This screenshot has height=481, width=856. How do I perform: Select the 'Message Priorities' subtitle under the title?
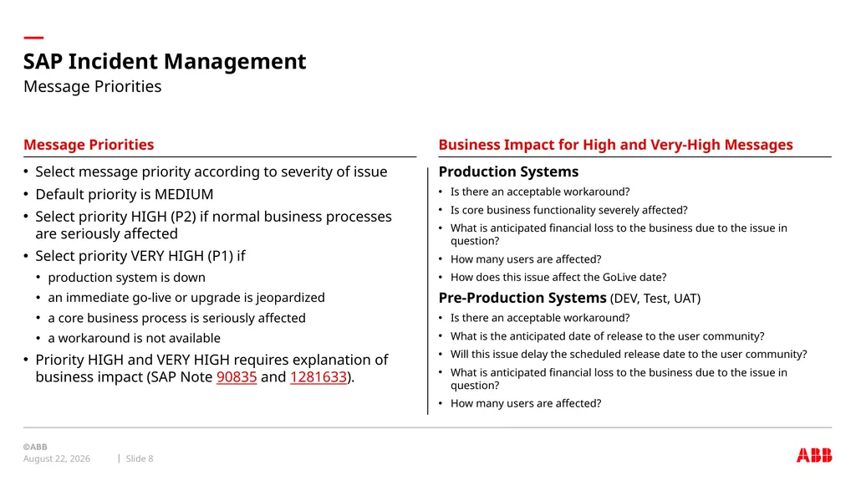pyautogui.click(x=92, y=86)
